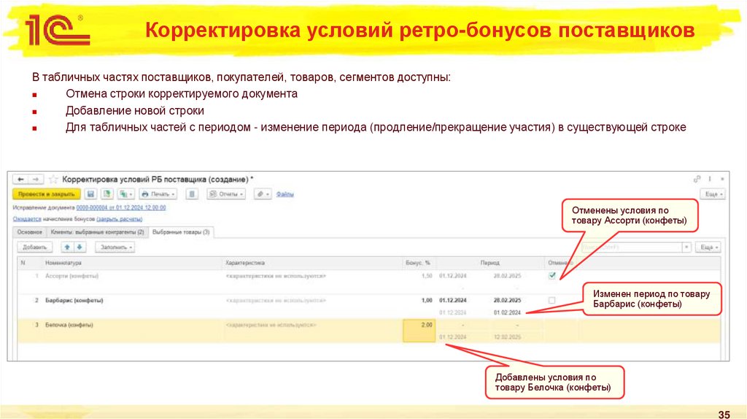This screenshot has width=747, height=419.
Task: Open the table Еще menu
Action: click(x=708, y=247)
